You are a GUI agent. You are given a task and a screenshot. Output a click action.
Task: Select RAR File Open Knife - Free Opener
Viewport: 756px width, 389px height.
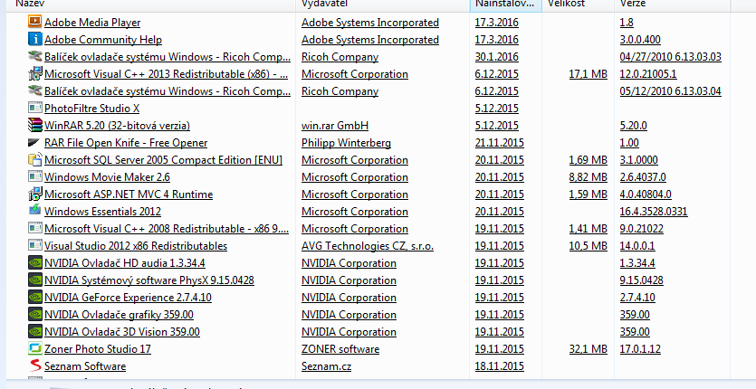coord(126,143)
